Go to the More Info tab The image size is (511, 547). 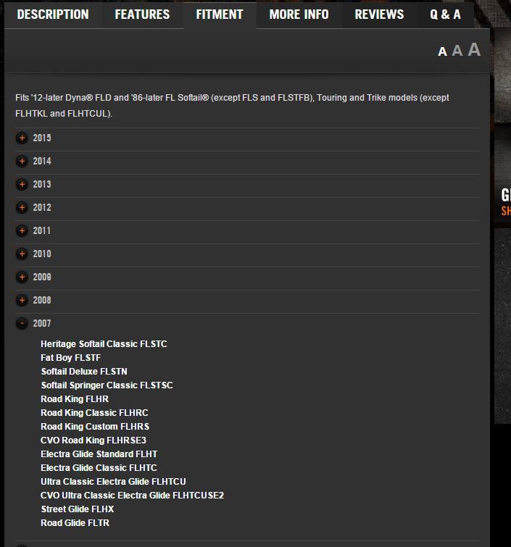pyautogui.click(x=299, y=14)
